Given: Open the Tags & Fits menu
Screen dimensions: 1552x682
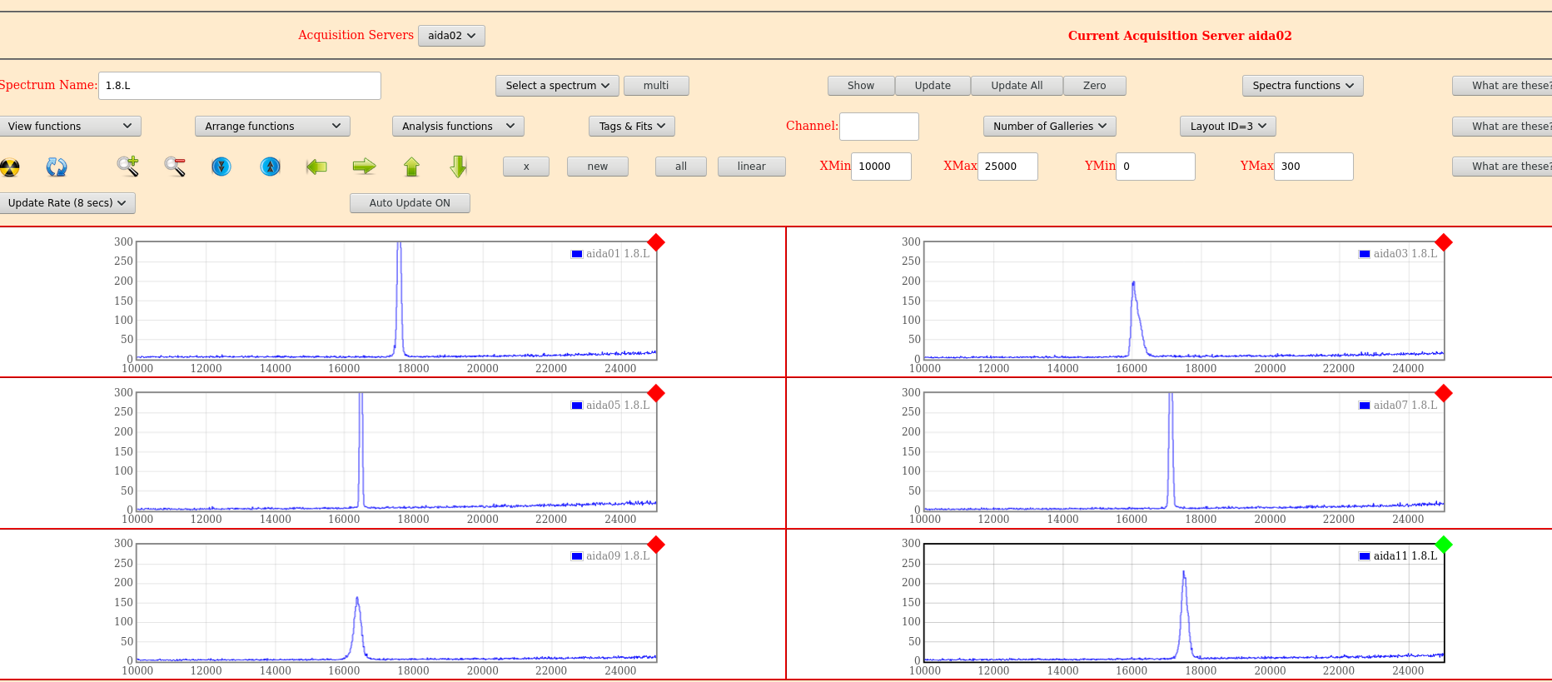Looking at the screenshot, I should click(631, 127).
